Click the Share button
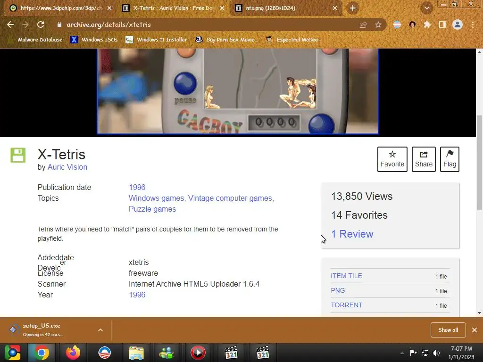483x362 pixels. coord(424,159)
